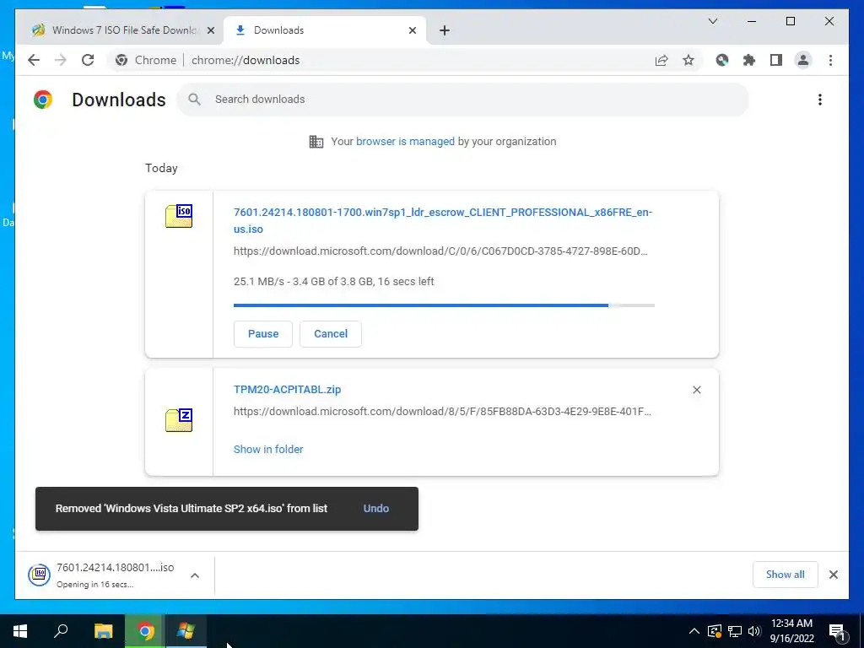The width and height of the screenshot is (864, 648).
Task: Click the Chrome site info icon in address bar
Action: 121,60
